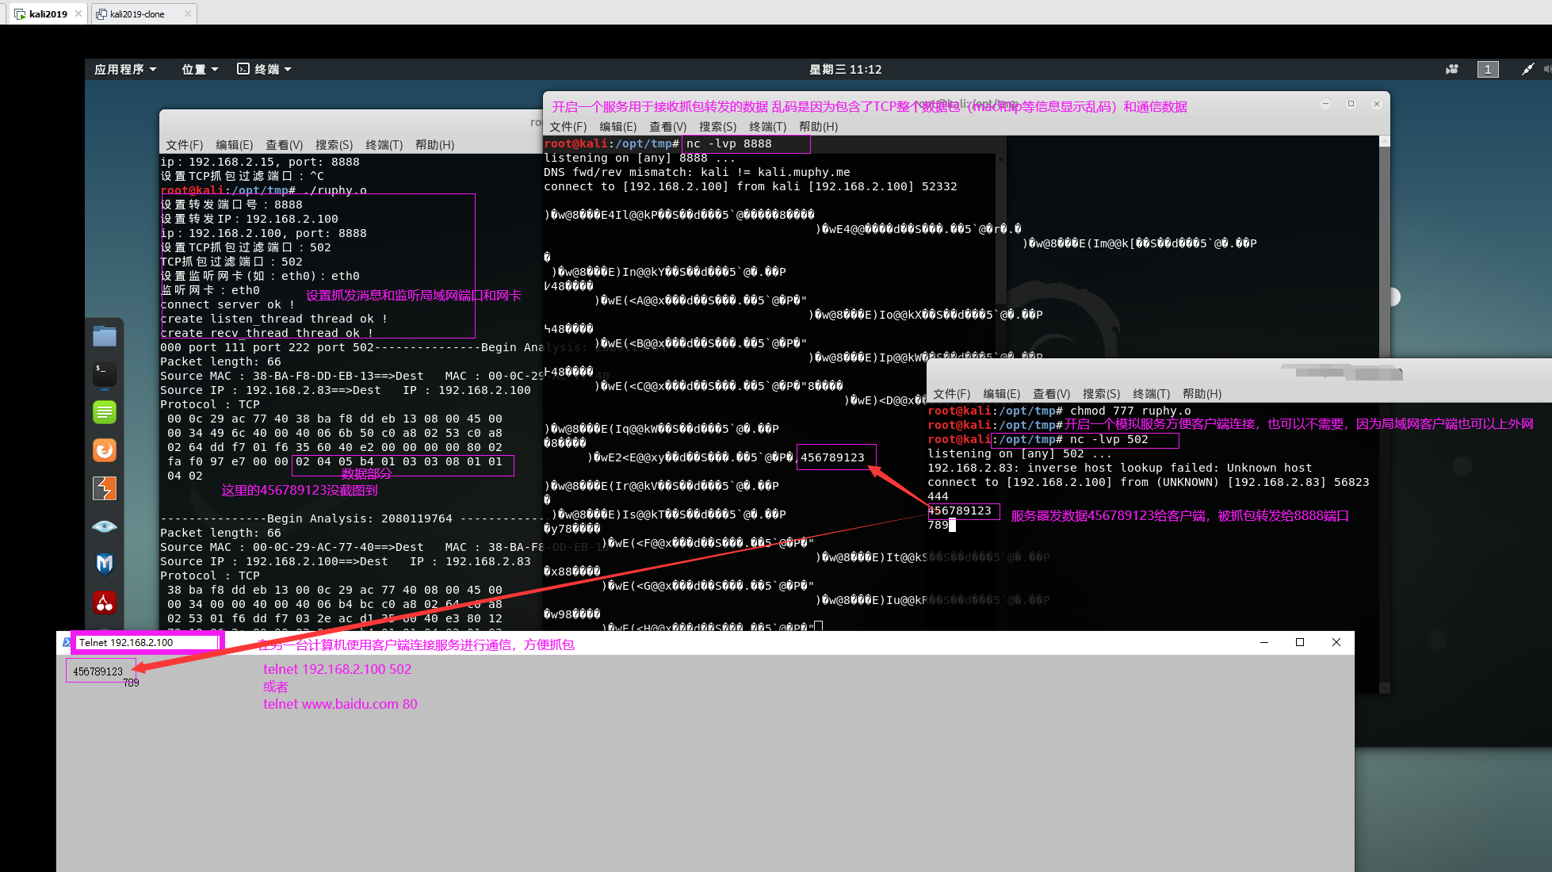Expand the 位置 places menu
The width and height of the screenshot is (1552, 872).
[x=200, y=70]
